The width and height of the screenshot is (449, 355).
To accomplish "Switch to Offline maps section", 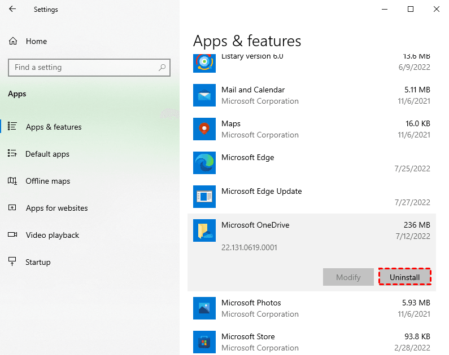I will 48,181.
